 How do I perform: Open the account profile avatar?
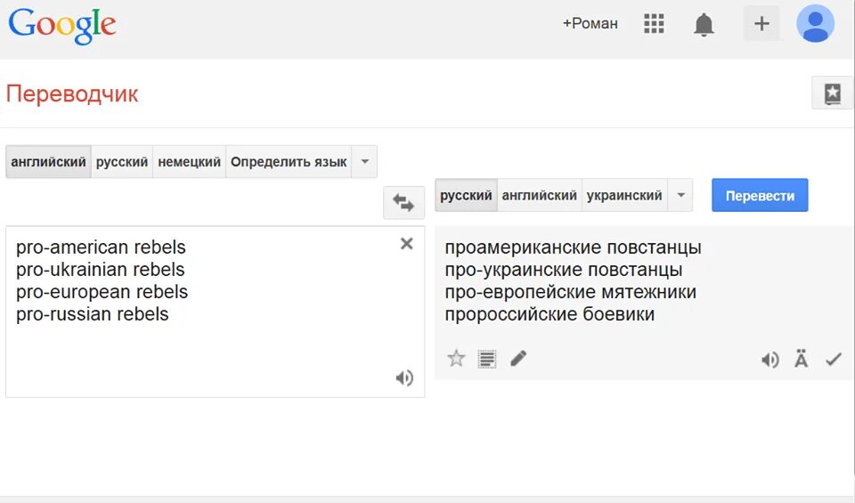tap(815, 23)
